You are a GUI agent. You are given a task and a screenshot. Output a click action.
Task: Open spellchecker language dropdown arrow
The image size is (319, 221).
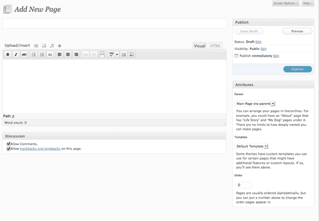coord(117,54)
